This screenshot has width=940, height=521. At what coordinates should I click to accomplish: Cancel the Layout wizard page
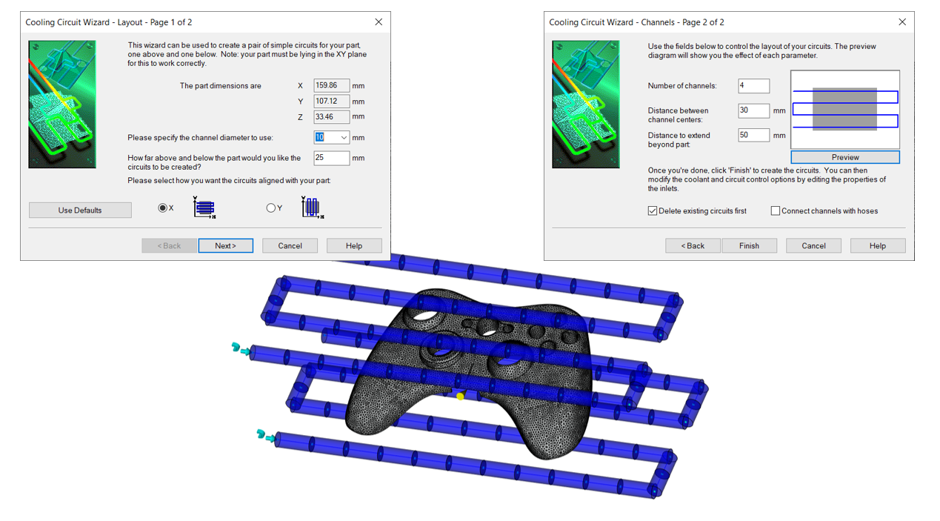[x=290, y=246]
